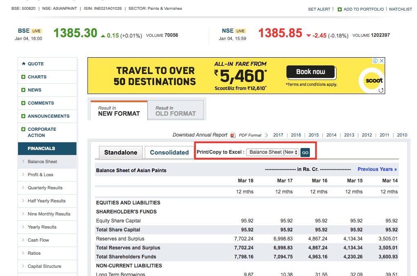Image resolution: width=417 pixels, height=276 pixels.
Task: Open the FINANCIALS menu section
Action: 47,148
